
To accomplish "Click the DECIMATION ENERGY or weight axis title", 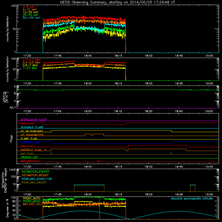I will tap(4, 180).
